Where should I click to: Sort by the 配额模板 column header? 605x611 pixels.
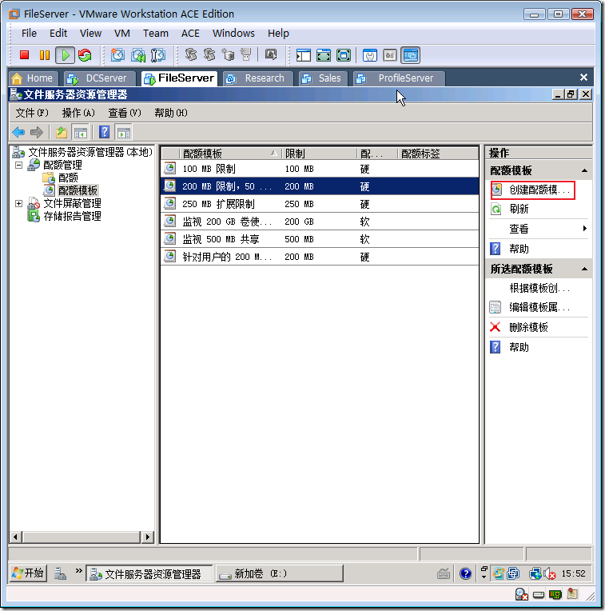click(229, 154)
